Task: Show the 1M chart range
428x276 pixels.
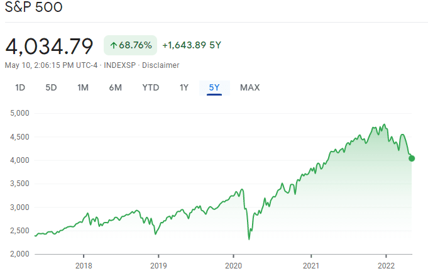Action: click(83, 87)
